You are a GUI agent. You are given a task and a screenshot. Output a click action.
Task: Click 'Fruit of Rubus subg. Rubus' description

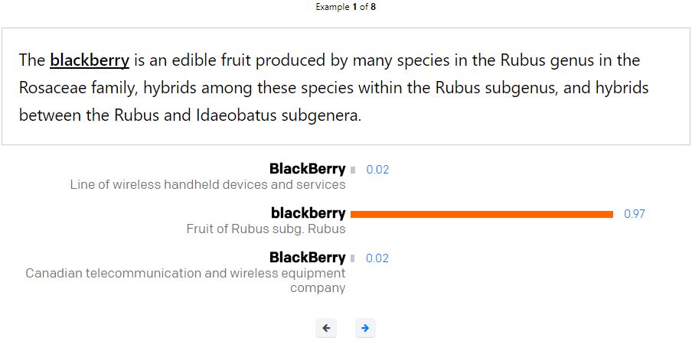[266, 229]
